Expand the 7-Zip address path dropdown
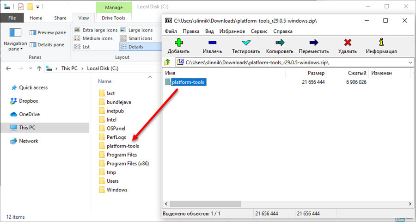This screenshot has width=416, height=222. point(410,63)
